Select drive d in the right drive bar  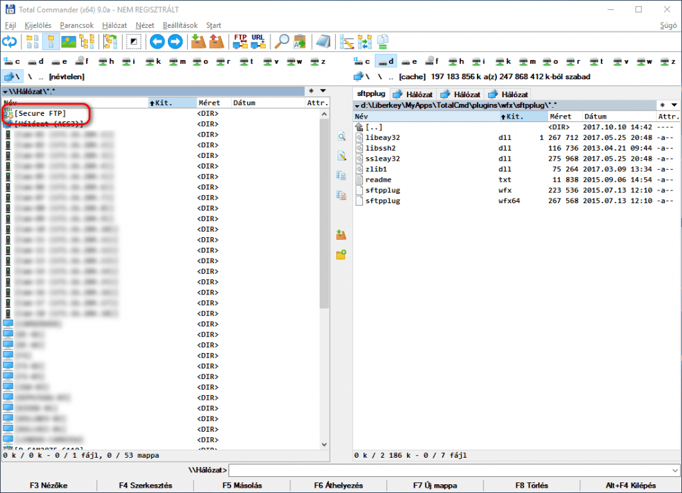coord(386,61)
